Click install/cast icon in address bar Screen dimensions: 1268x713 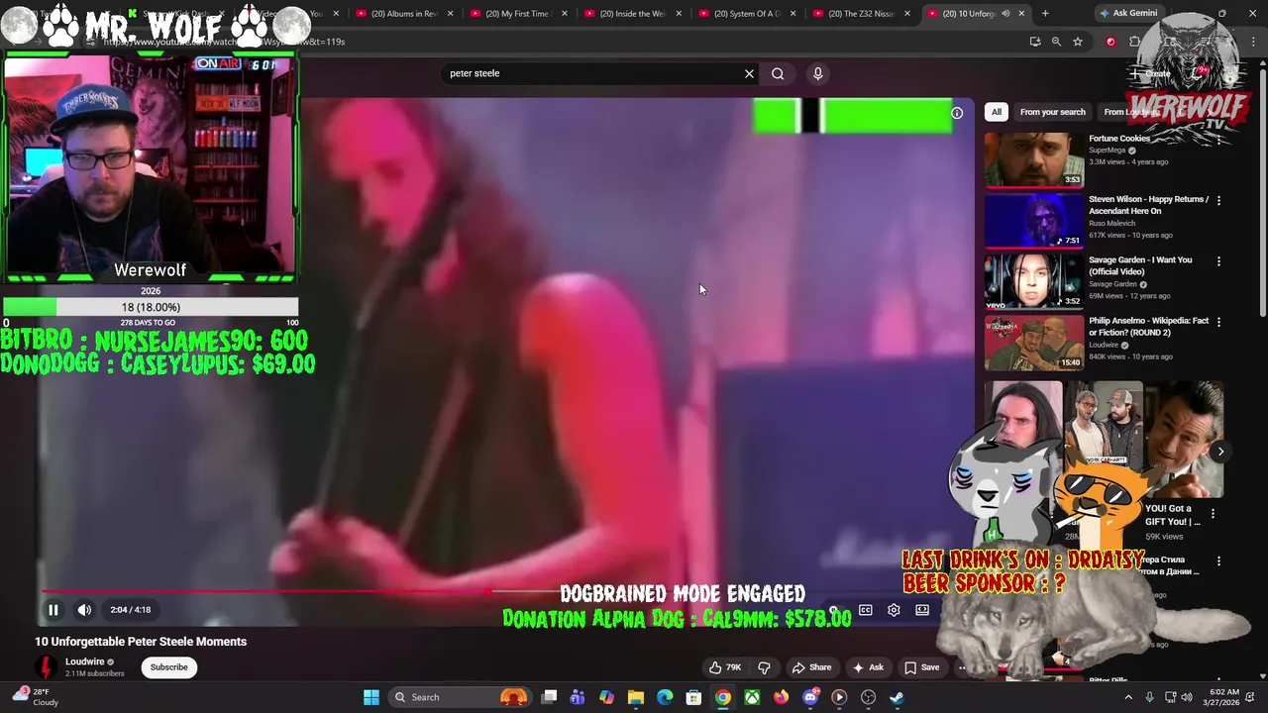pos(1035,42)
